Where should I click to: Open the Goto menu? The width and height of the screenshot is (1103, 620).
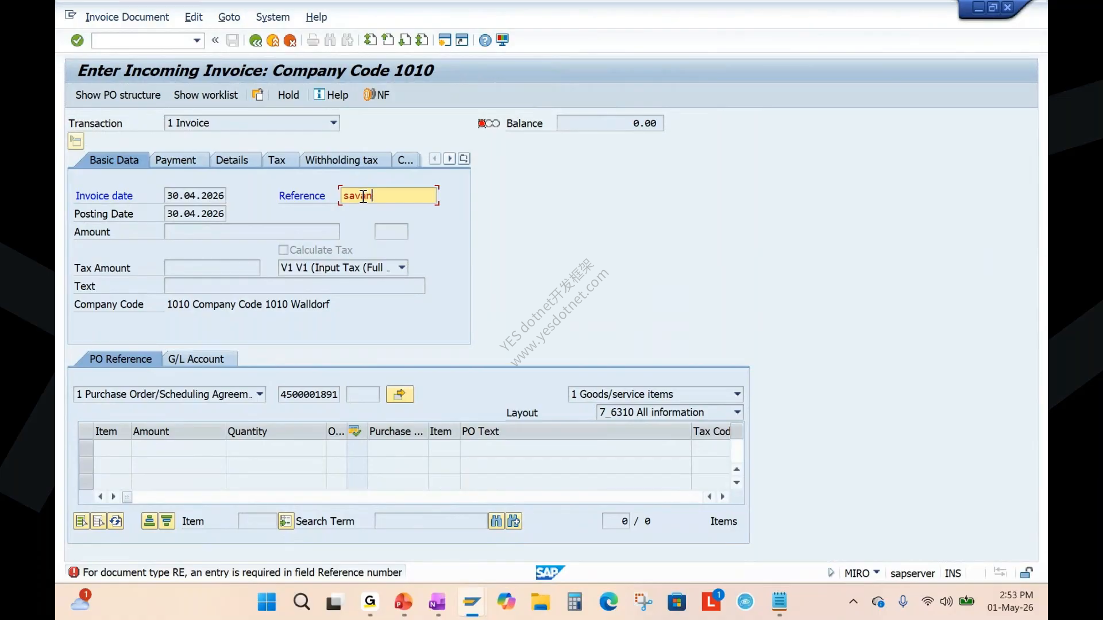(x=229, y=17)
